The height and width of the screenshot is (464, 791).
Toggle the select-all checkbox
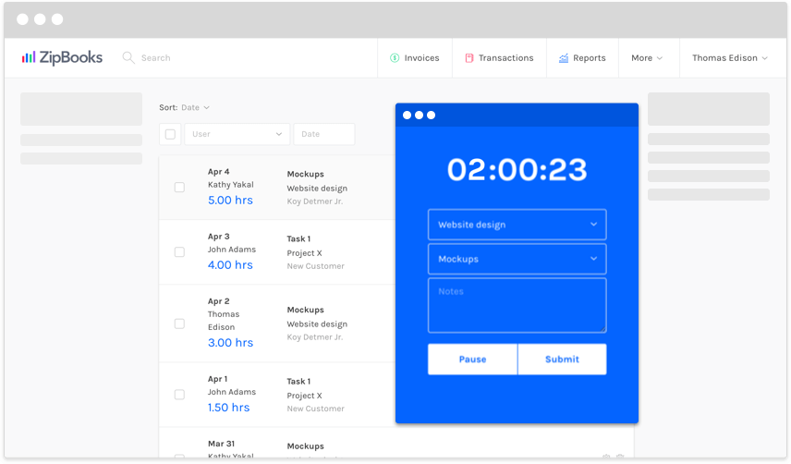pos(171,134)
